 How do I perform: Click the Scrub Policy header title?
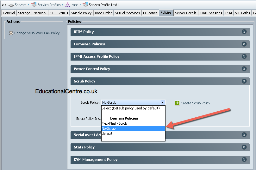click(84, 81)
